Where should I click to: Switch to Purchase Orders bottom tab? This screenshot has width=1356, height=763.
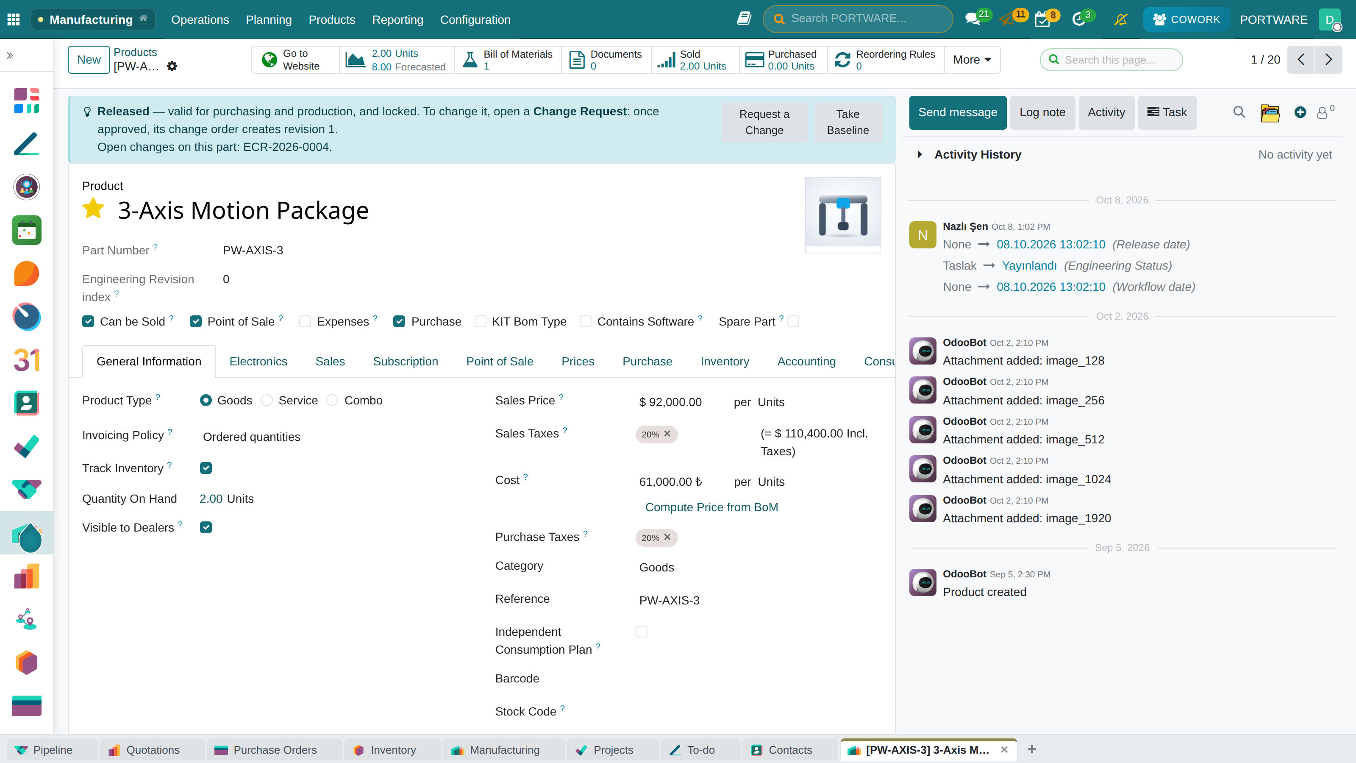274,750
